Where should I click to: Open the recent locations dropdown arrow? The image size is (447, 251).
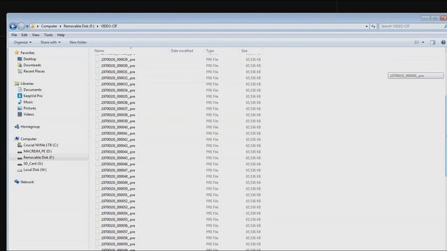coord(27,26)
